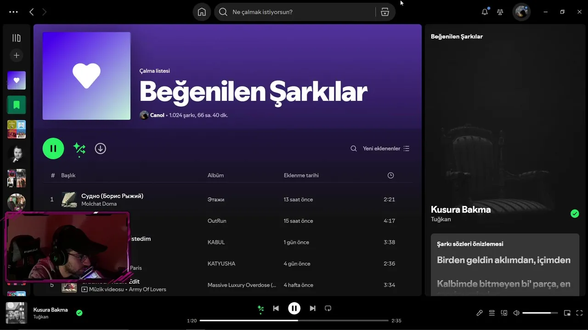Open 'Kusura Bakma' in the player bar

click(x=51, y=310)
